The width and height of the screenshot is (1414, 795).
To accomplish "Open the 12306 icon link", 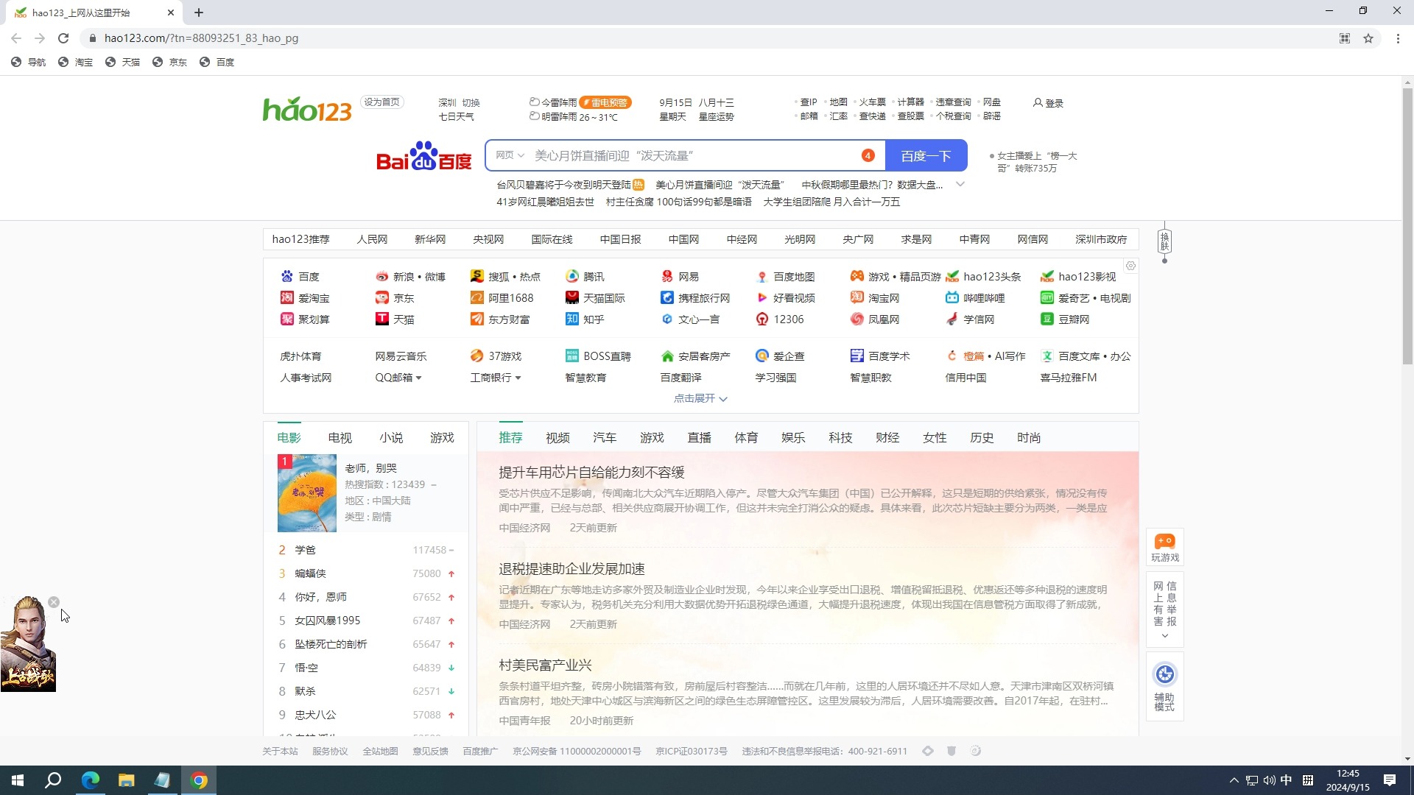I will pyautogui.click(x=761, y=319).
